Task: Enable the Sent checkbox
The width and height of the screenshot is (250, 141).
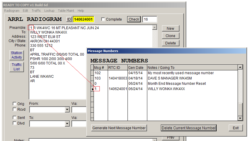Action: click(14, 118)
